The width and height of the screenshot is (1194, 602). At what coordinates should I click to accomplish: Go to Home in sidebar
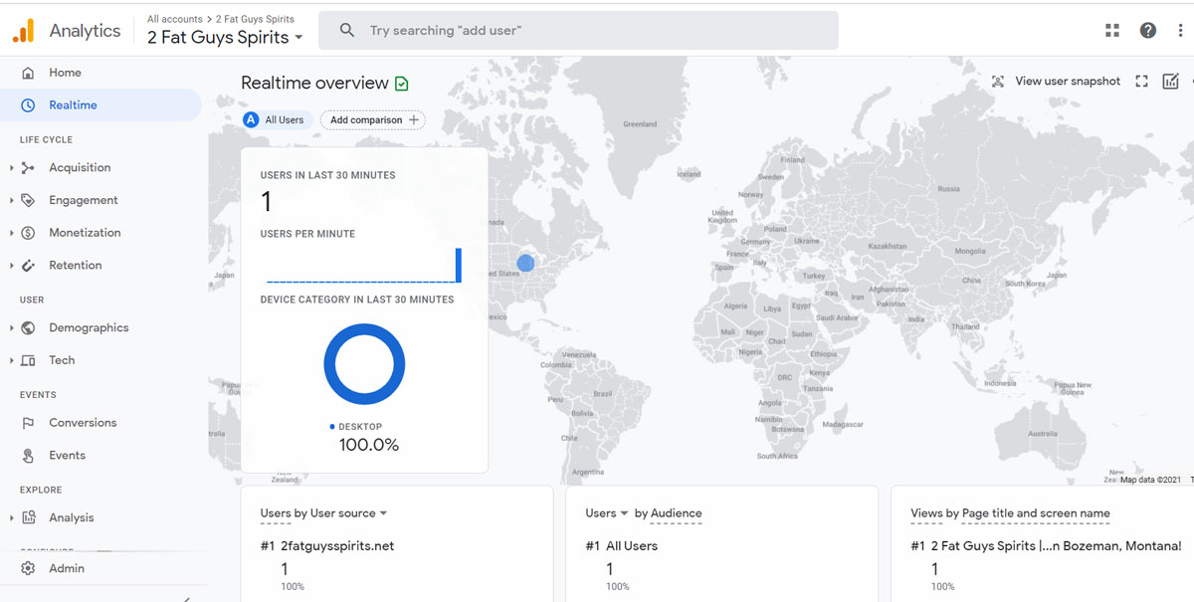click(65, 73)
